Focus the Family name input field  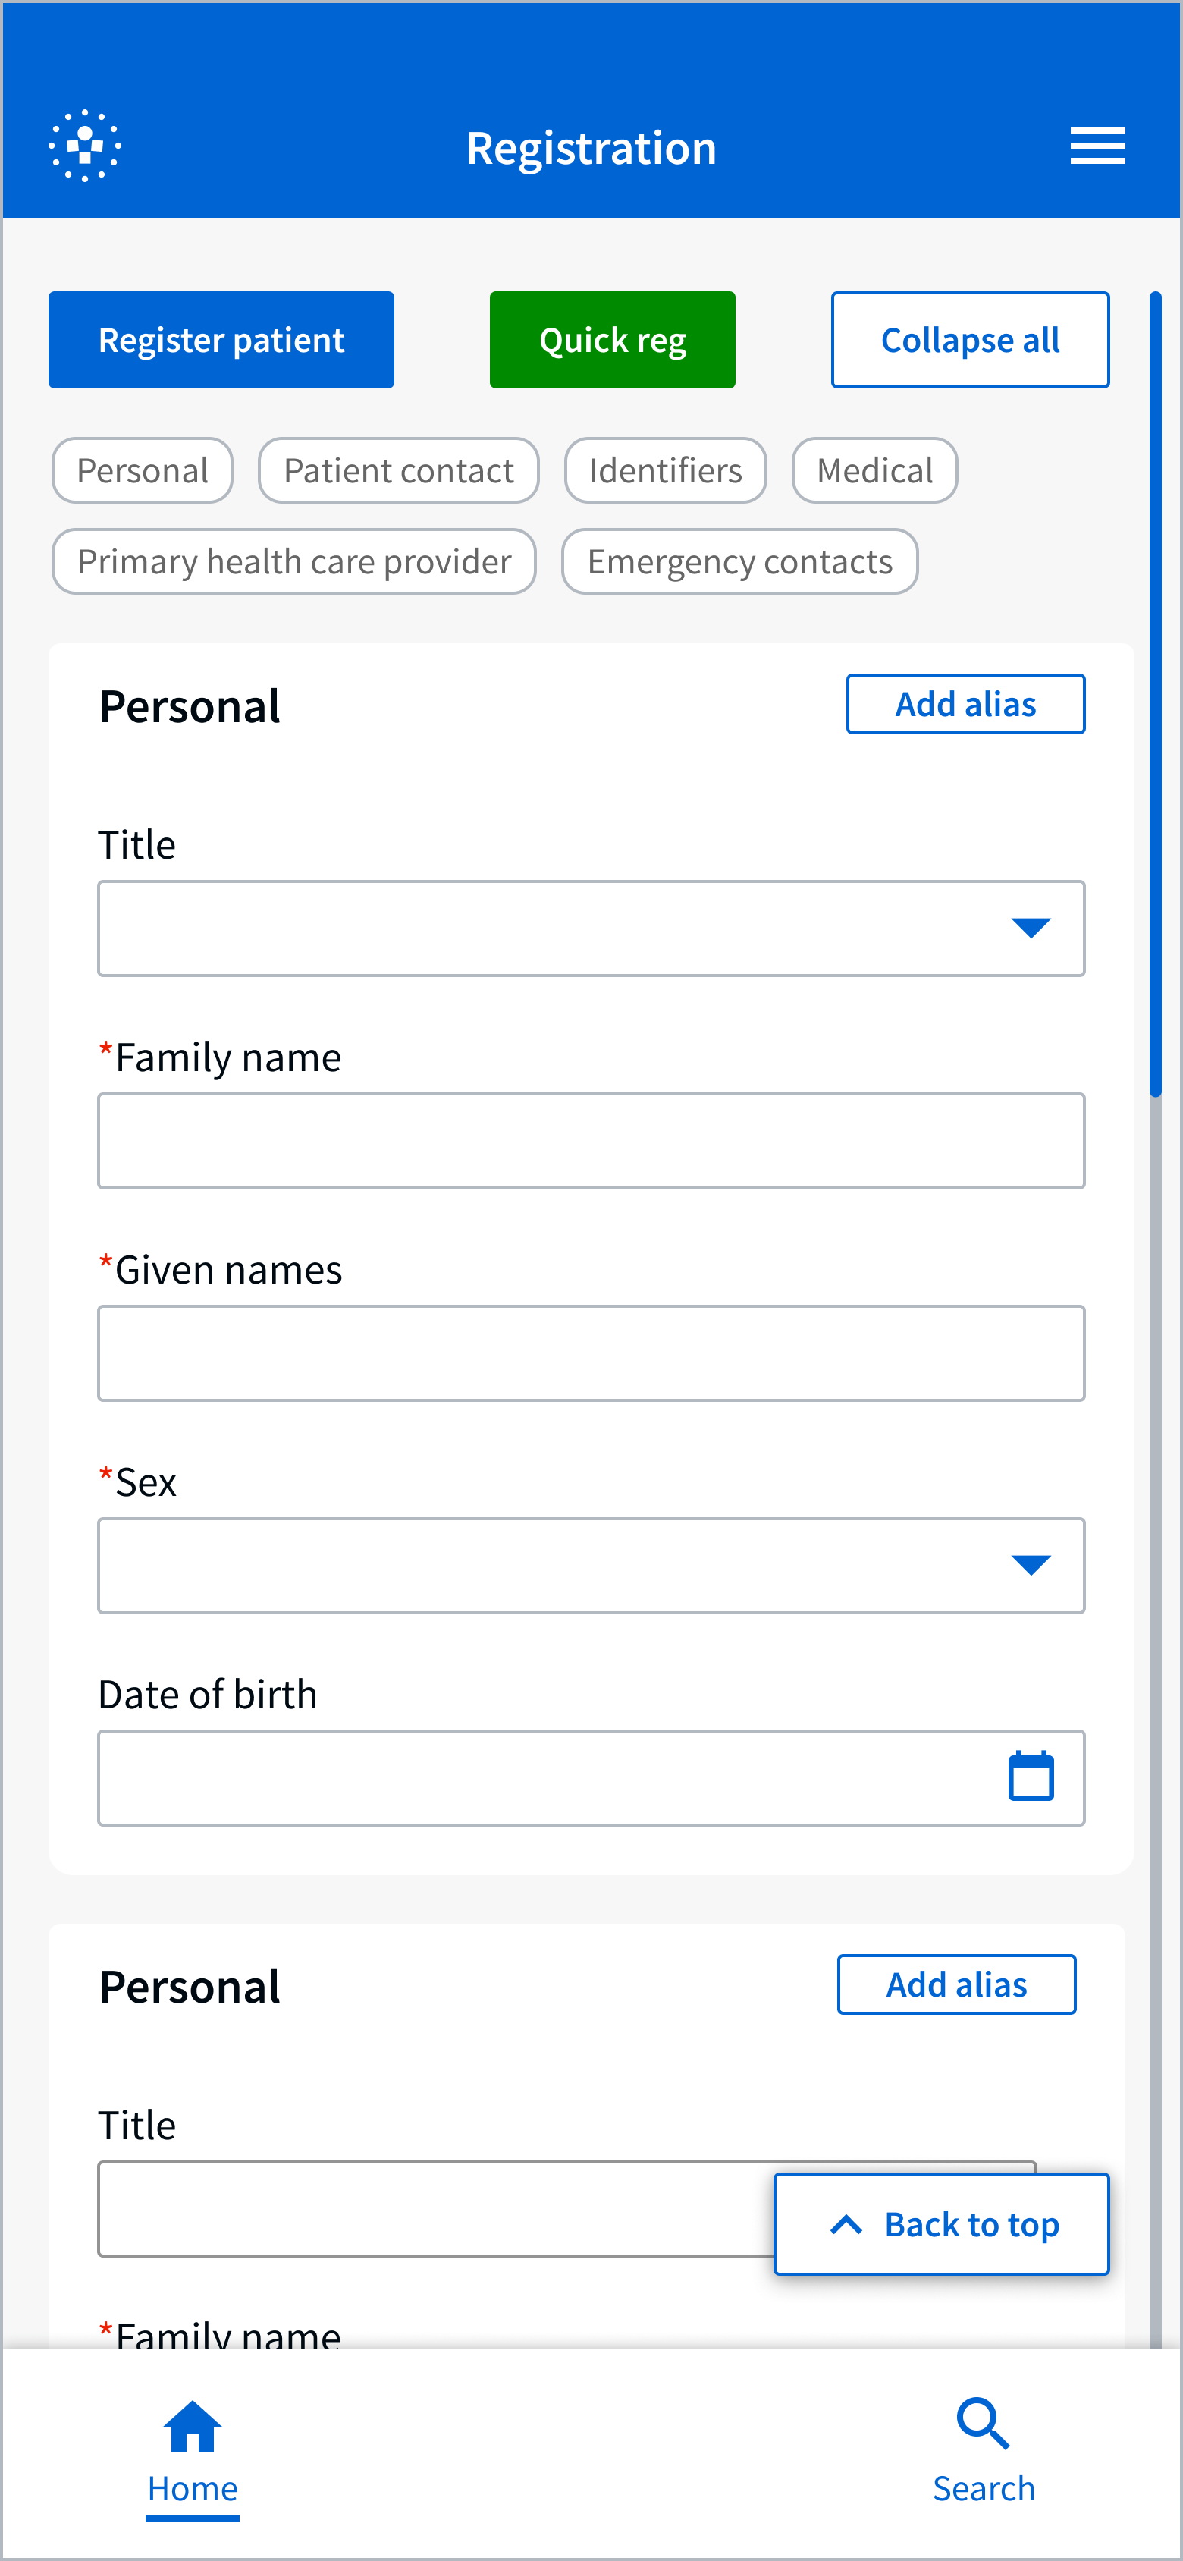[591, 1142]
